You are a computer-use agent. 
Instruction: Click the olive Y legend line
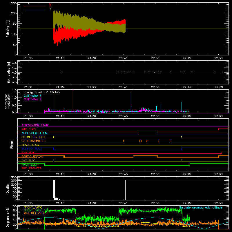point(35,10)
